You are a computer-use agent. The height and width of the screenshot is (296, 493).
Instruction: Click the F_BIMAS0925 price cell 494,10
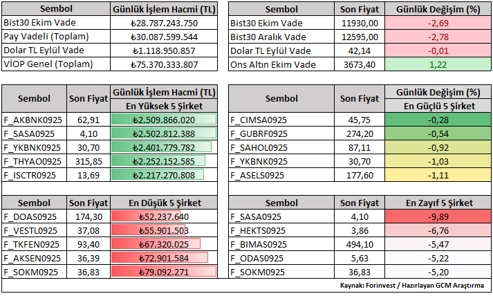pyautogui.click(x=360, y=244)
